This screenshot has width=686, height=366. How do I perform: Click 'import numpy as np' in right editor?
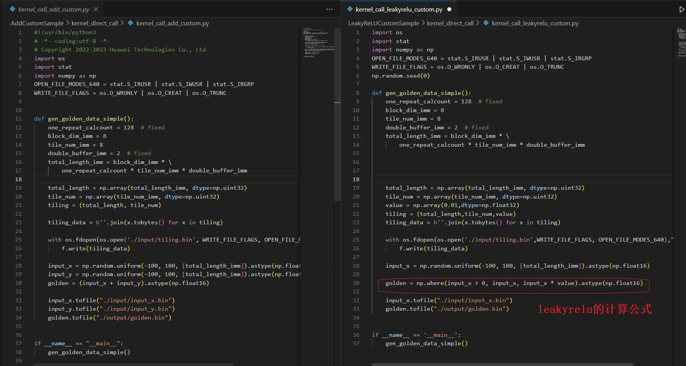403,49
